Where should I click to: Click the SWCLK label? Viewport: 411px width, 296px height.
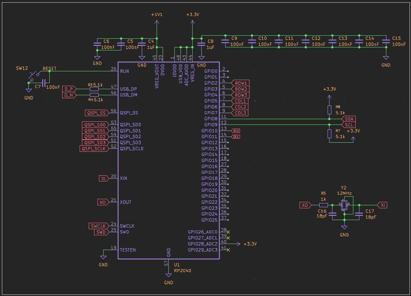click(99, 226)
